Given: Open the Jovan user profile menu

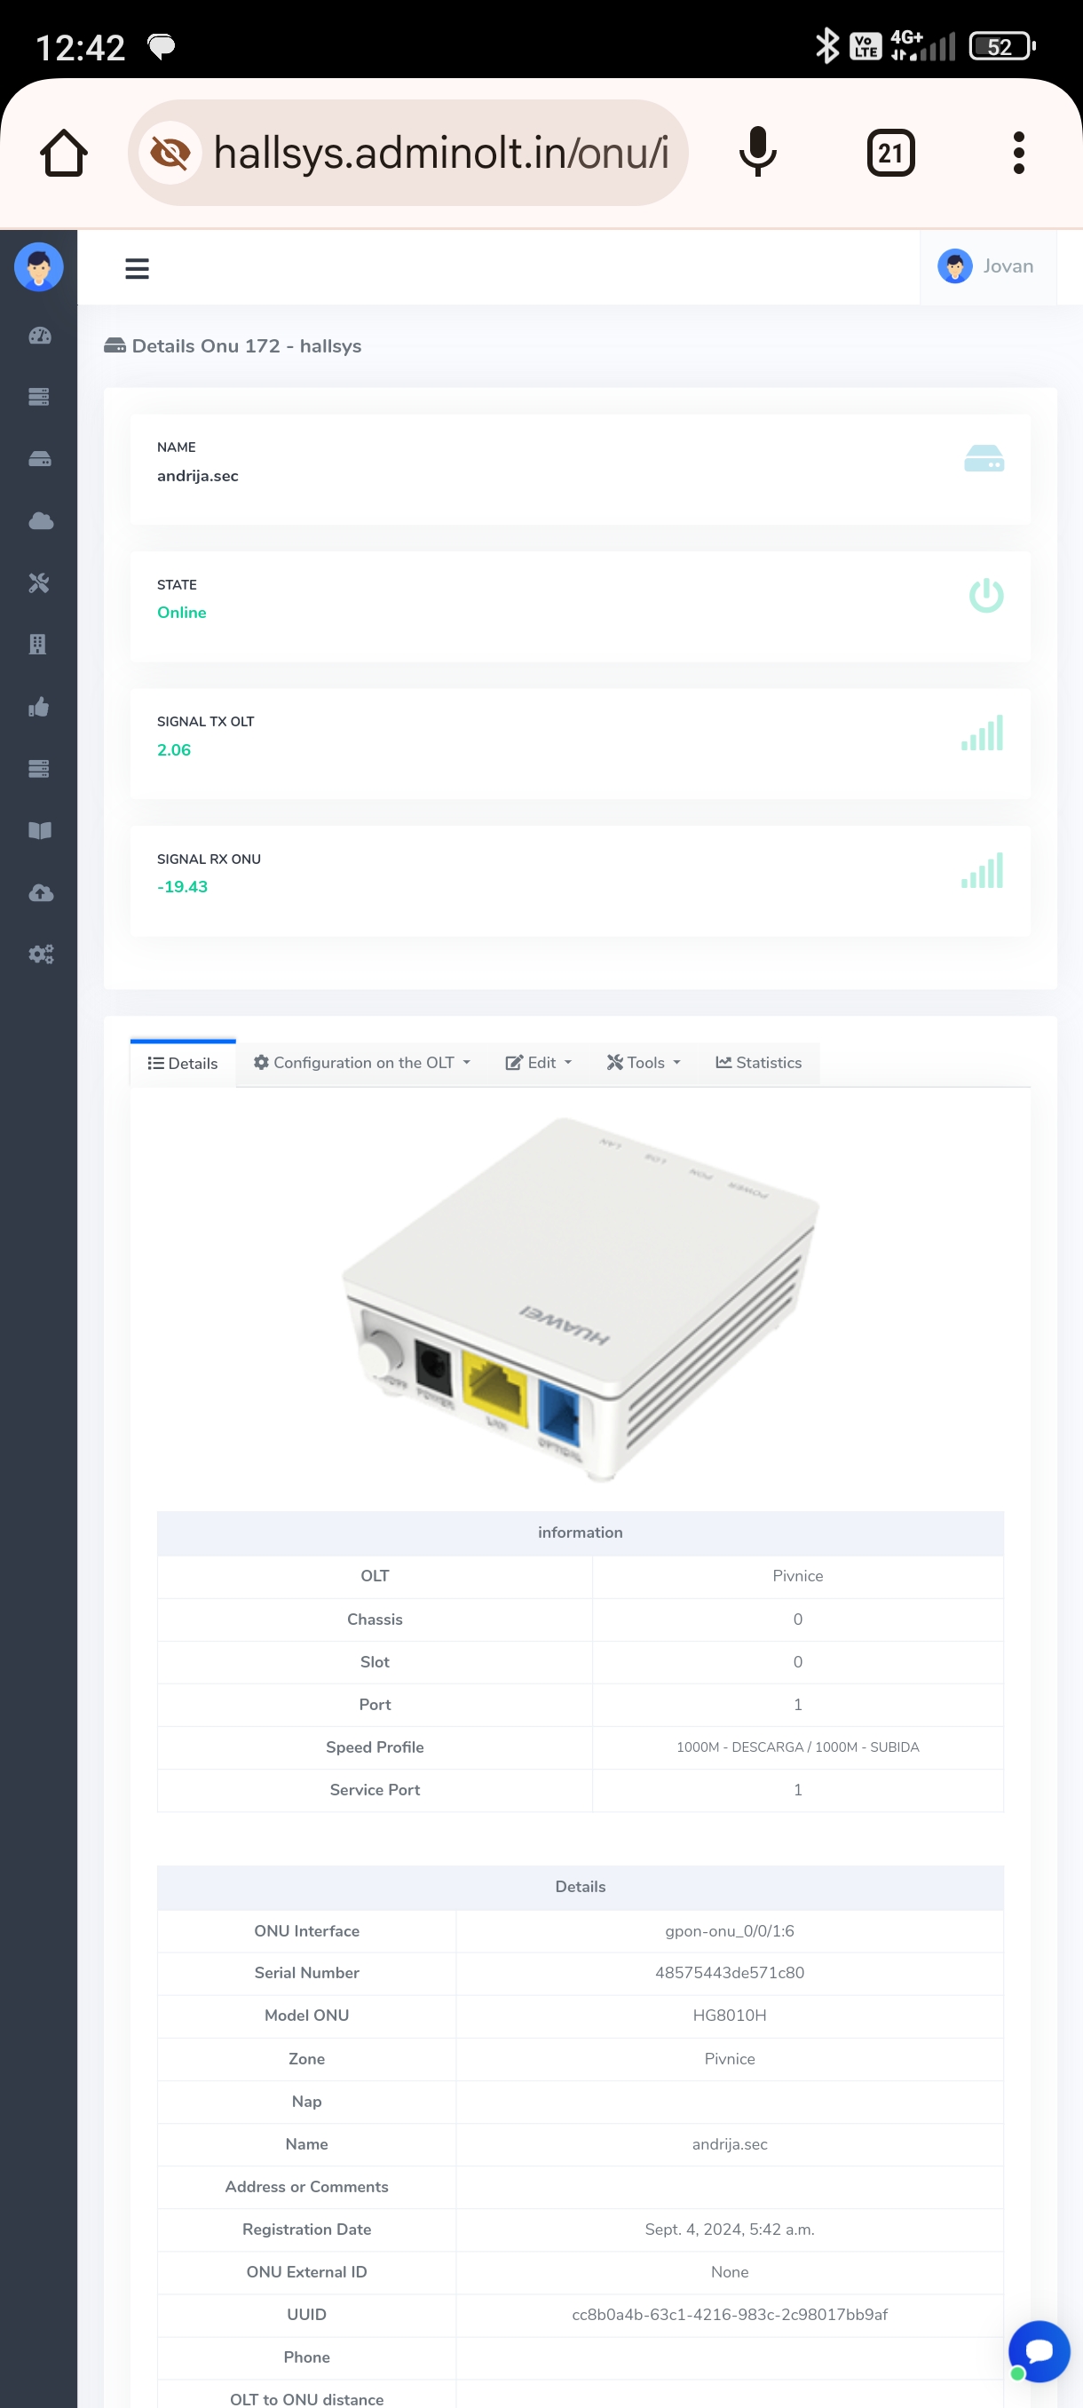Looking at the screenshot, I should pyautogui.click(x=987, y=266).
